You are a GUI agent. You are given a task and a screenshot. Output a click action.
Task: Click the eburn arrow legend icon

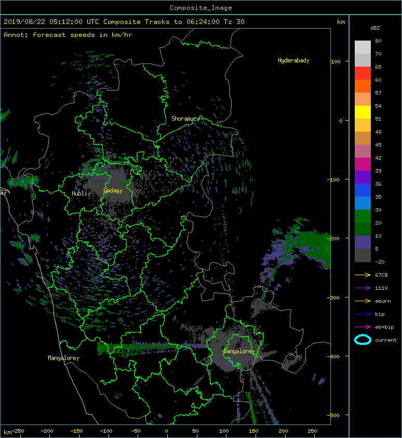363,301
